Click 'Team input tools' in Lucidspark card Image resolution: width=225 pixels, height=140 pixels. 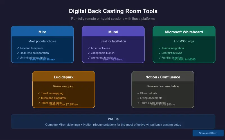click(x=51, y=102)
